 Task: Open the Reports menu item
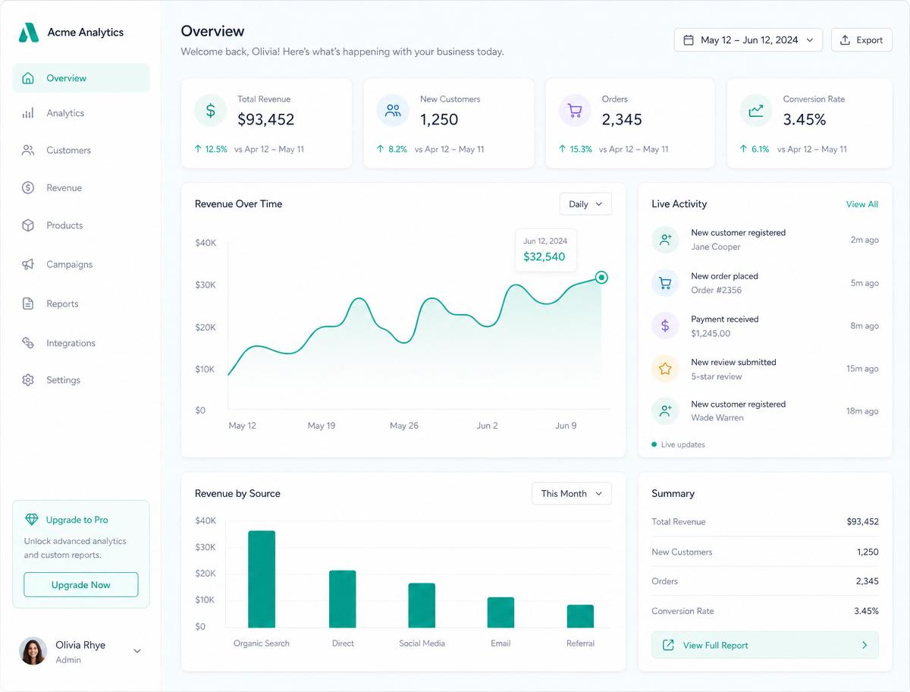pos(81,304)
